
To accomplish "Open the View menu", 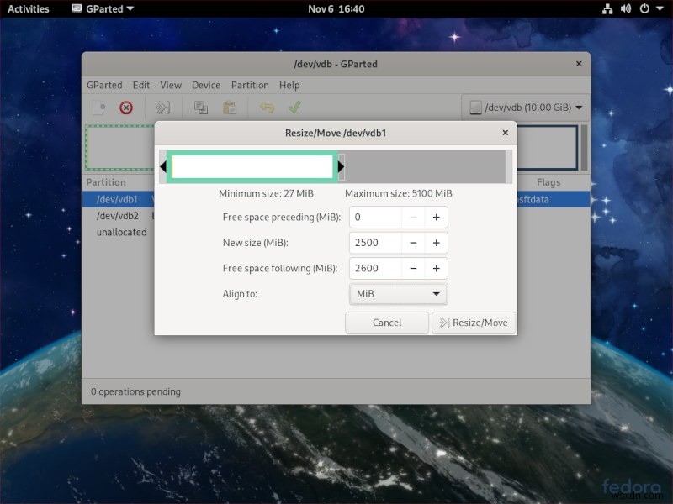I will (x=171, y=86).
